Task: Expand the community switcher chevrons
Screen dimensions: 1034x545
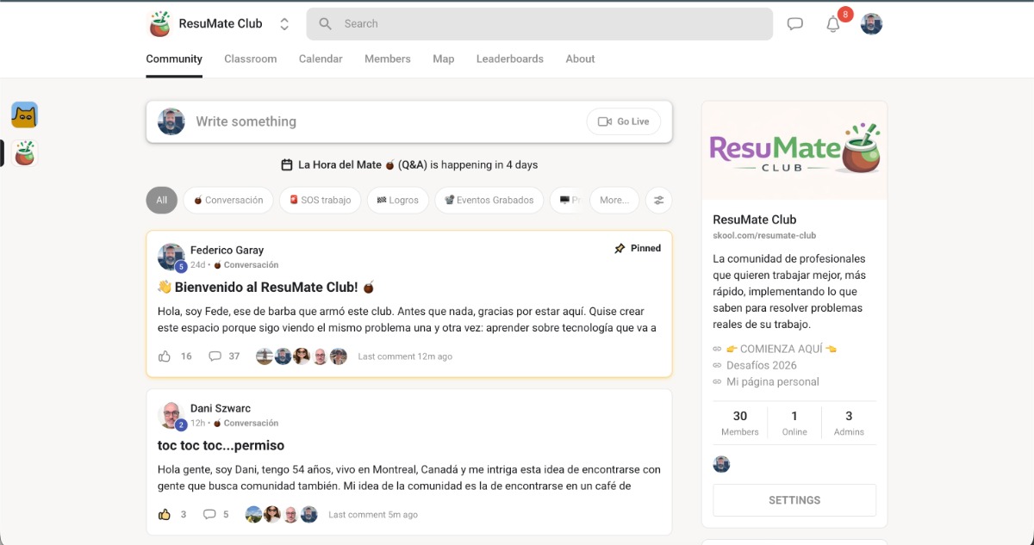Action: 284,24
